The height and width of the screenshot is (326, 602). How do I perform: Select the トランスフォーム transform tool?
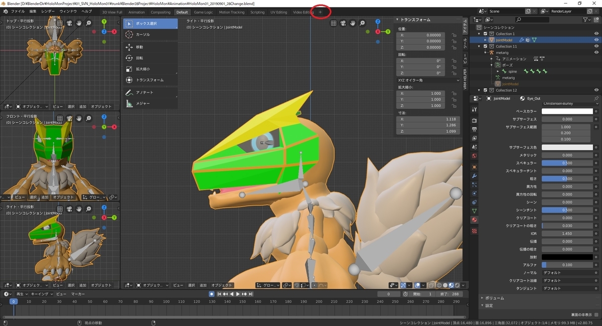point(150,80)
